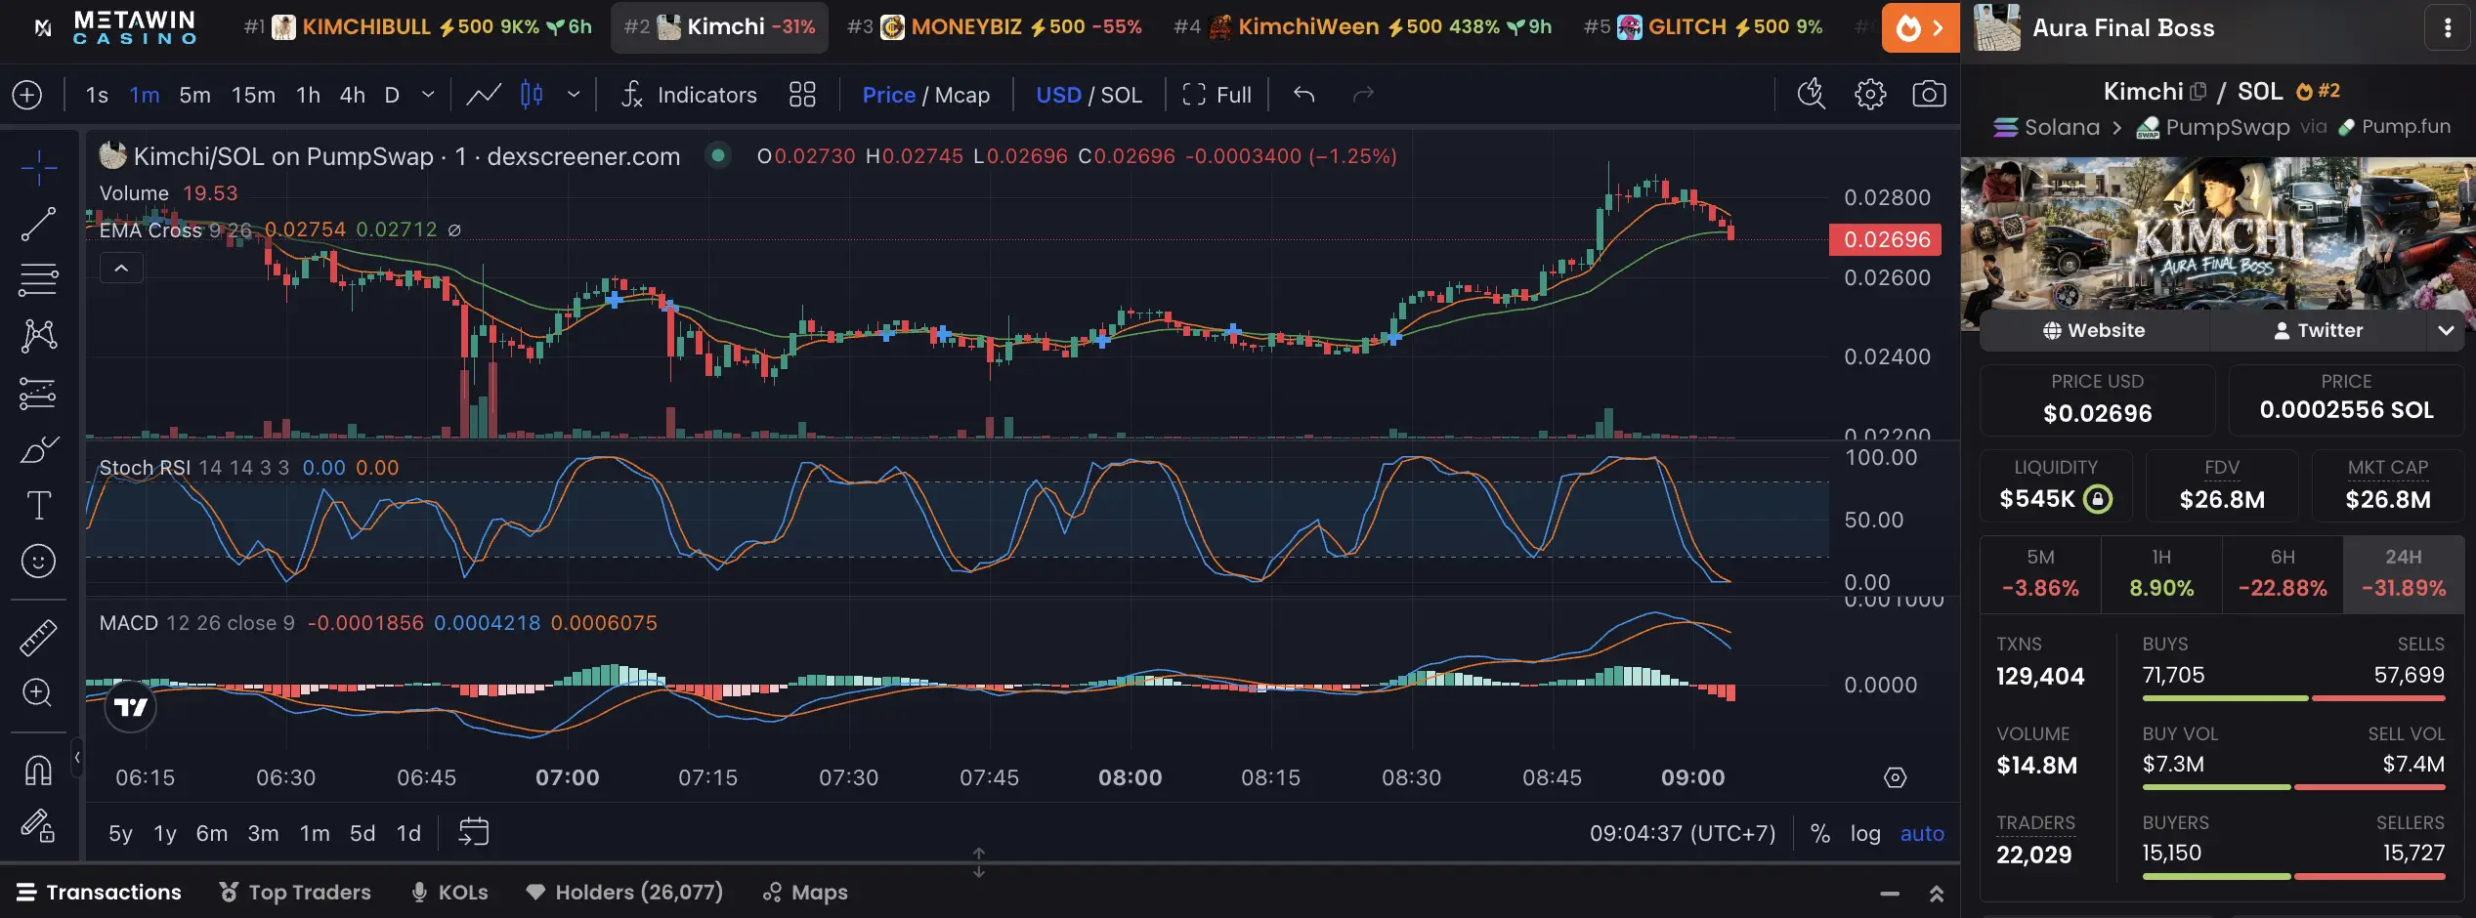
Task: Toggle percent scale mode
Action: 1819,833
